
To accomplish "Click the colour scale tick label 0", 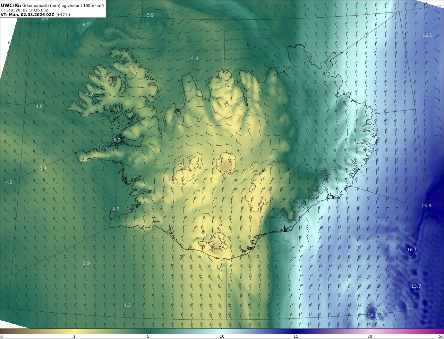I will pos(1,336).
